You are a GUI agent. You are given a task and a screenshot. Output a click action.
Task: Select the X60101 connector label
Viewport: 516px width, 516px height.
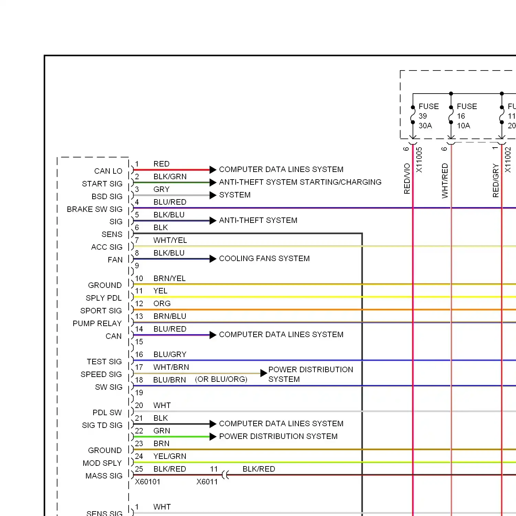pos(148,482)
